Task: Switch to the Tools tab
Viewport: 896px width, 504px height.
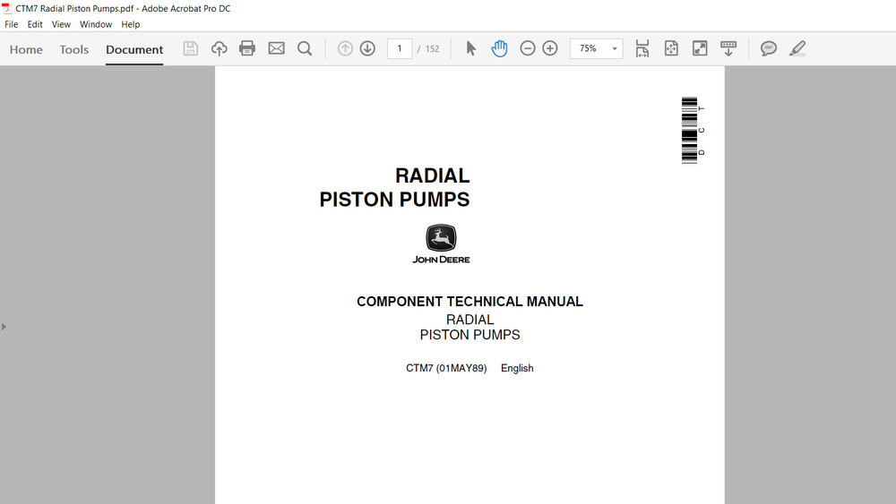Action: coord(74,49)
